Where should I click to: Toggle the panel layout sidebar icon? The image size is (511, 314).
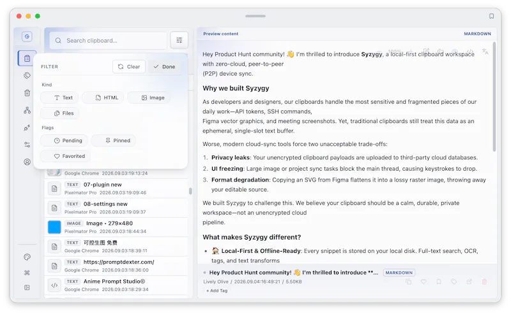27,288
